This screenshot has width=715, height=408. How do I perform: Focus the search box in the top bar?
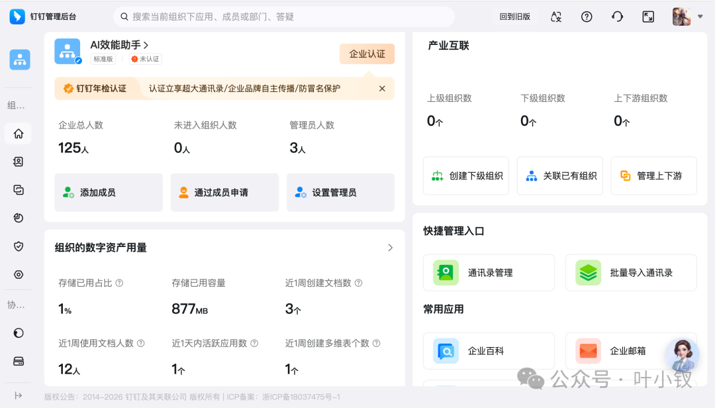pyautogui.click(x=284, y=17)
